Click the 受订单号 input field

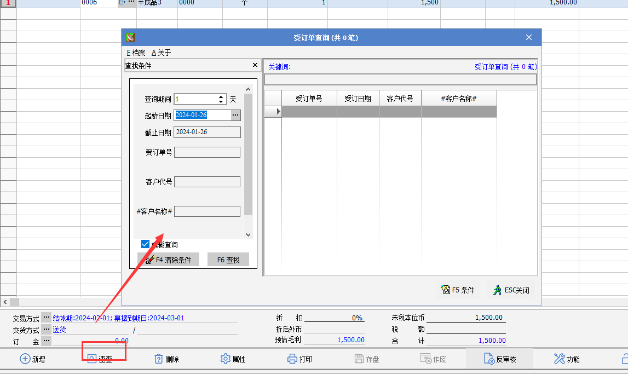click(x=207, y=152)
